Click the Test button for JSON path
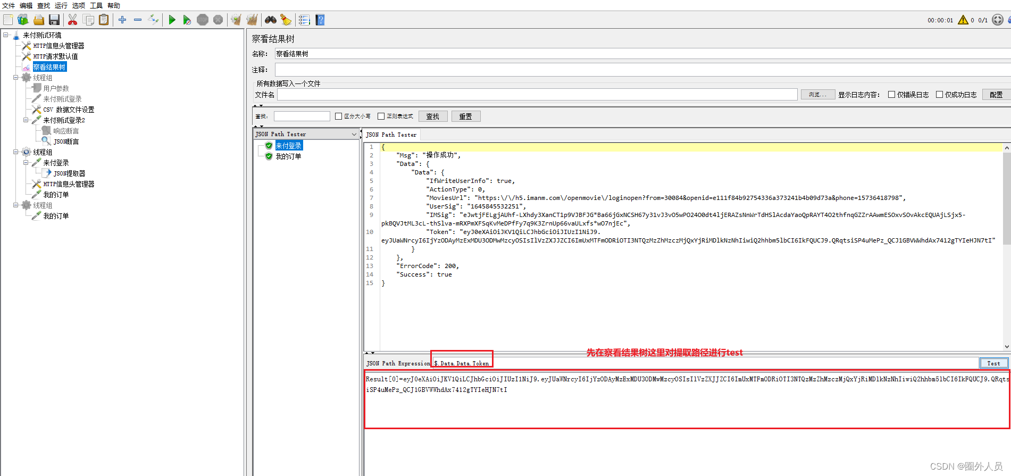Screen dimensions: 1011x476 point(993,363)
